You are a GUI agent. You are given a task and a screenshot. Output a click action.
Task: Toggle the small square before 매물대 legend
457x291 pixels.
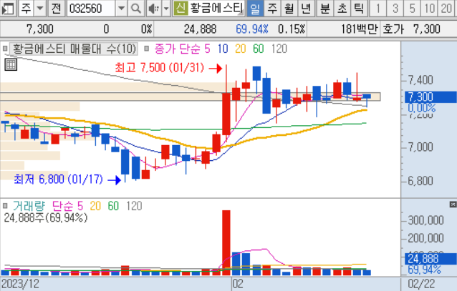pos(5,49)
